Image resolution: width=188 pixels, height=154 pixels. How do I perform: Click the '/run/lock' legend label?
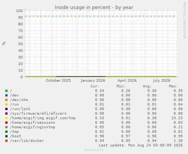pyautogui.click(x=20, y=109)
